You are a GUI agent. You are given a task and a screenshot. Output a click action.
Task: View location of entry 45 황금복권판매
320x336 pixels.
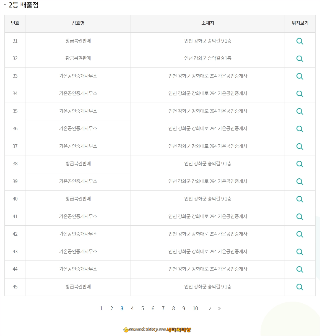point(300,287)
